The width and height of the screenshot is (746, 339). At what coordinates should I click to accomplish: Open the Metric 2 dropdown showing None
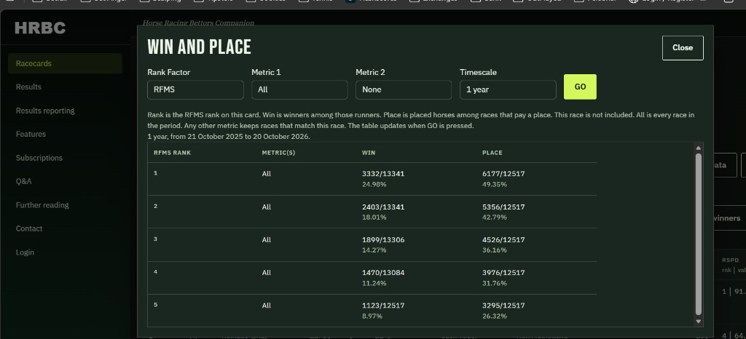(404, 89)
